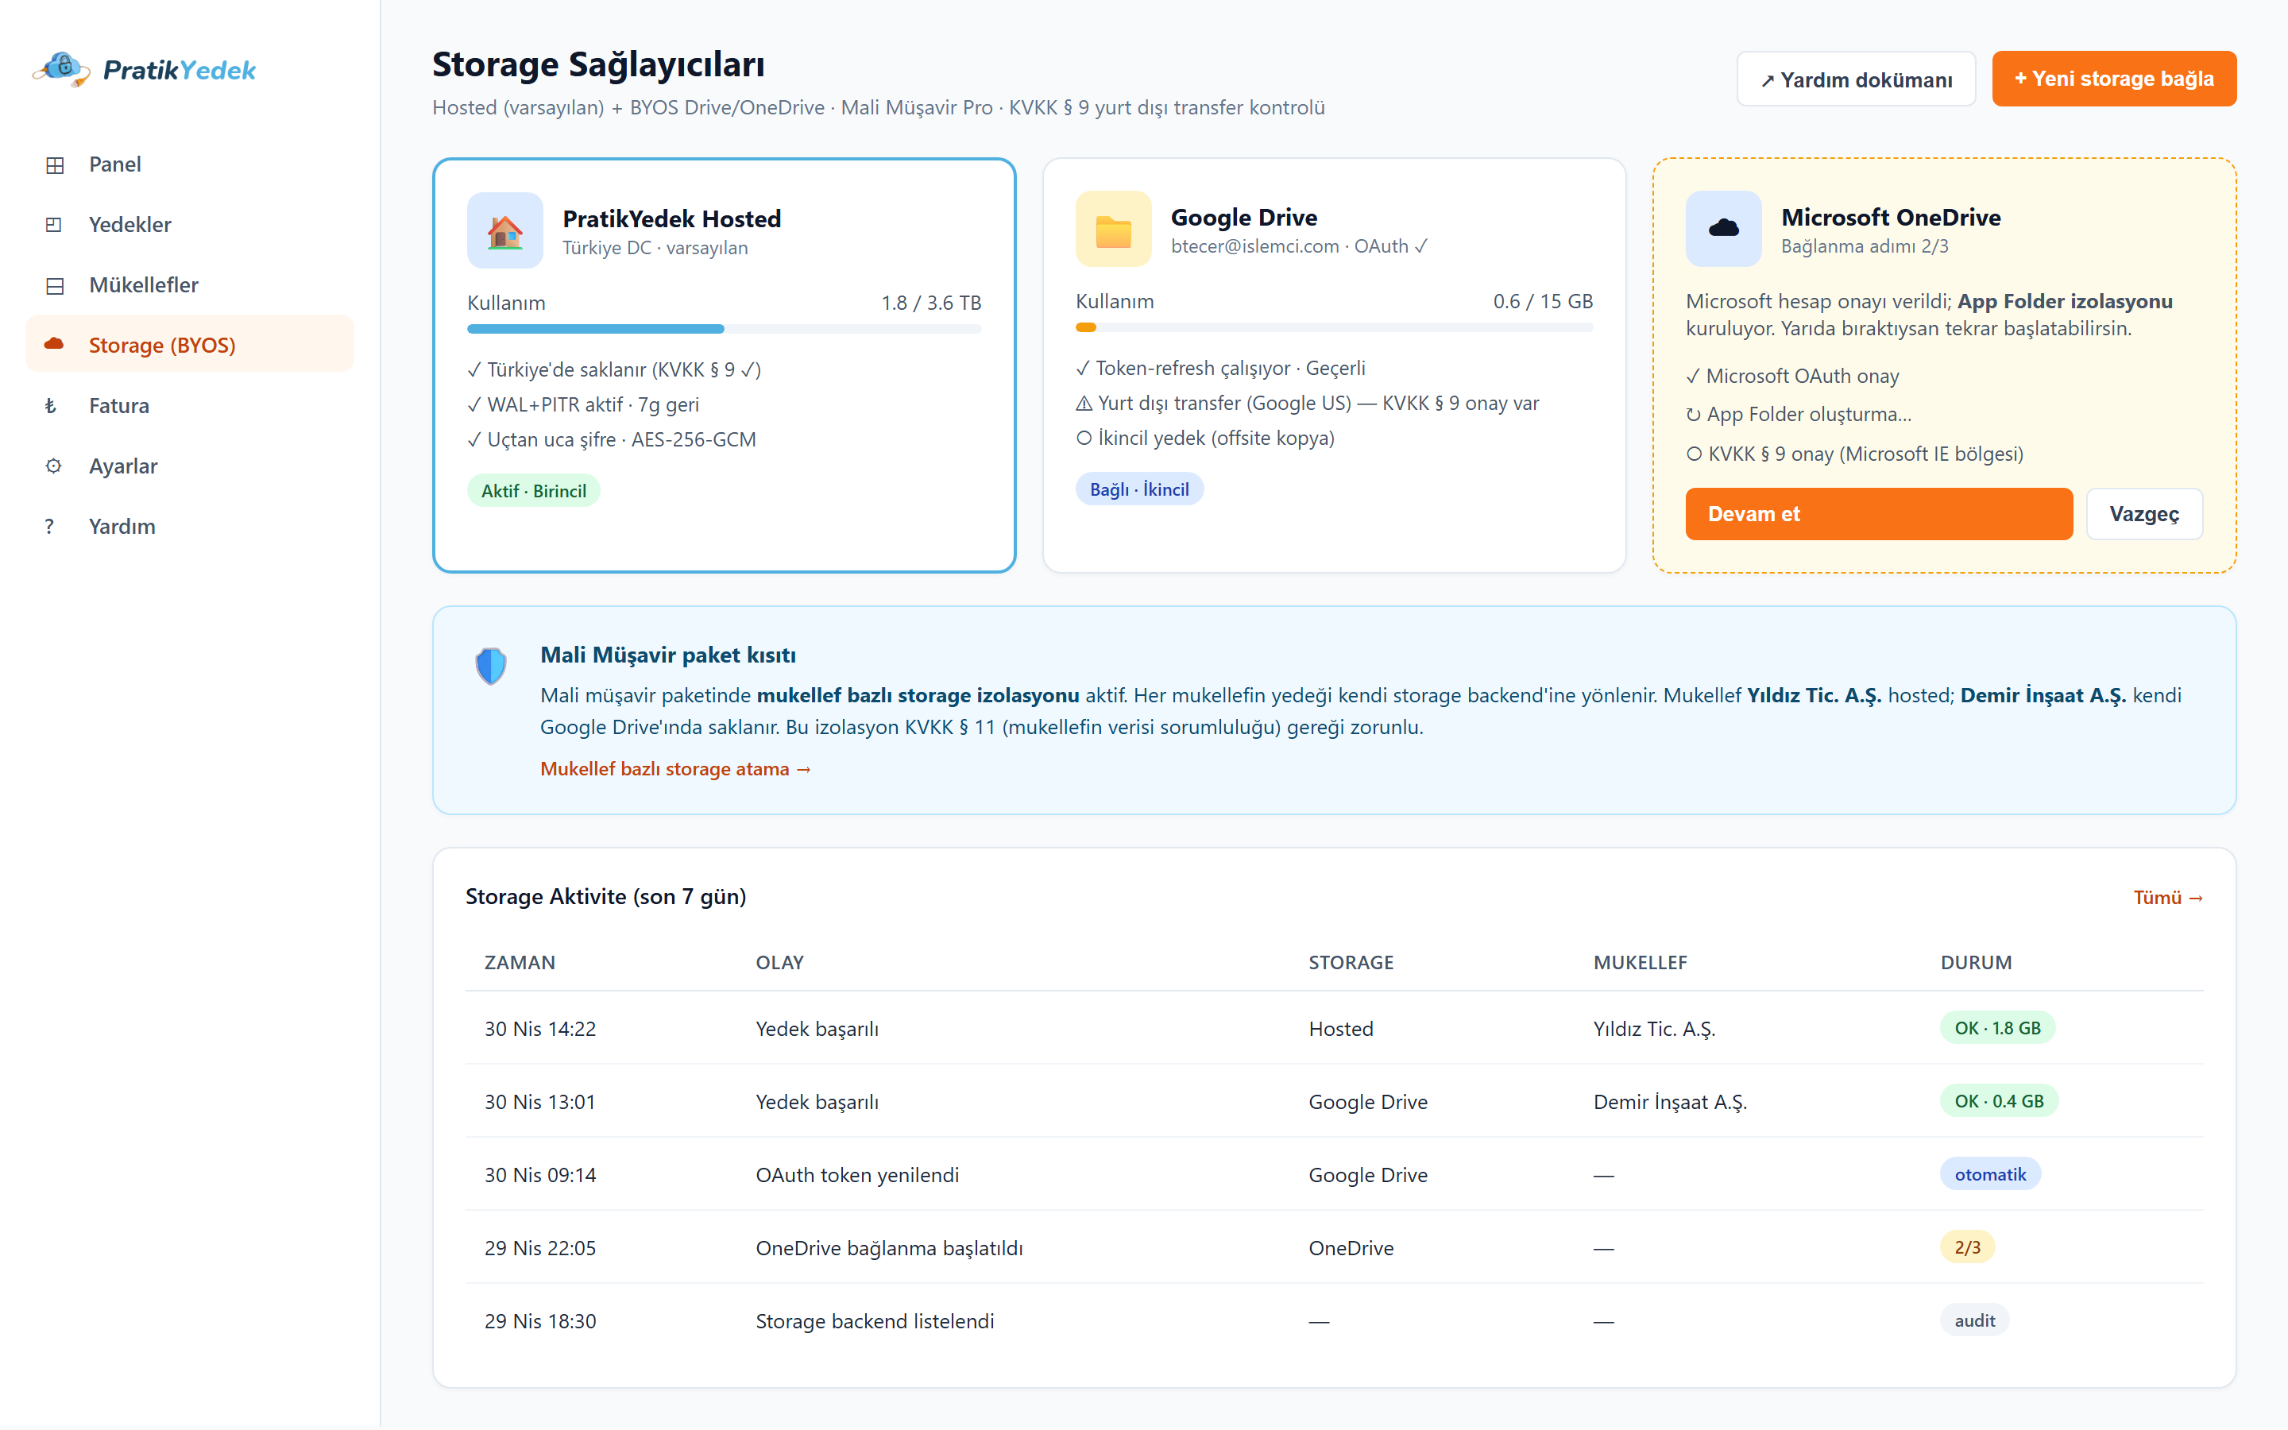
Task: Click the Google Drive folder icon
Action: (1113, 230)
